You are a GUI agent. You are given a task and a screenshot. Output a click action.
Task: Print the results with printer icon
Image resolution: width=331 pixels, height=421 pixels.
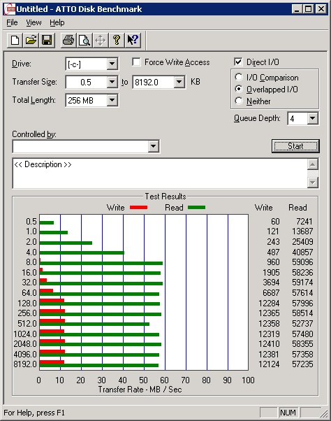pos(68,41)
